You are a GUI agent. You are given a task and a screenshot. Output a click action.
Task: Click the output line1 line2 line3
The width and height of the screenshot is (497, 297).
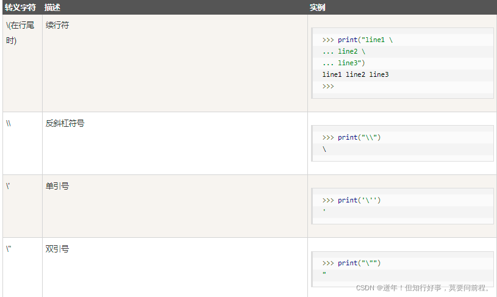(x=356, y=74)
